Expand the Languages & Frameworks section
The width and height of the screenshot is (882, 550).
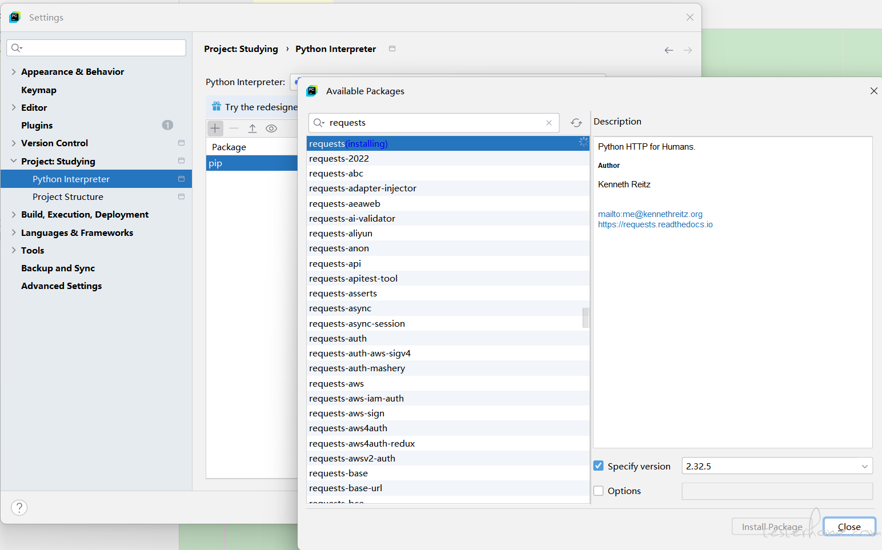click(14, 233)
